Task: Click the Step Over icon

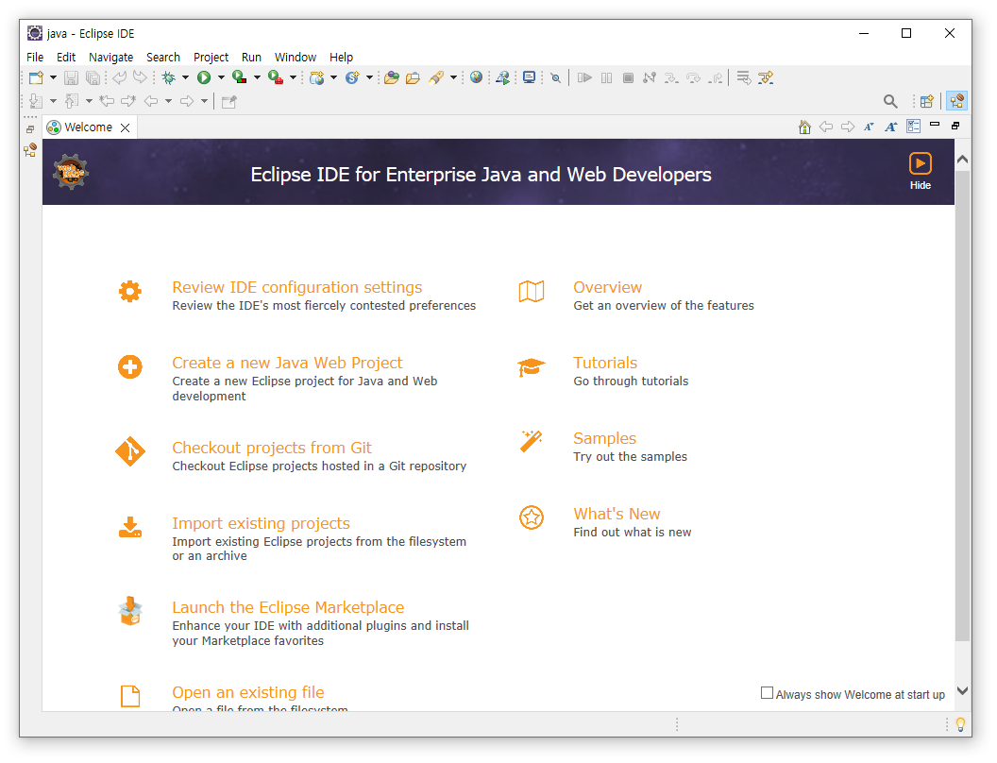Action: click(694, 77)
